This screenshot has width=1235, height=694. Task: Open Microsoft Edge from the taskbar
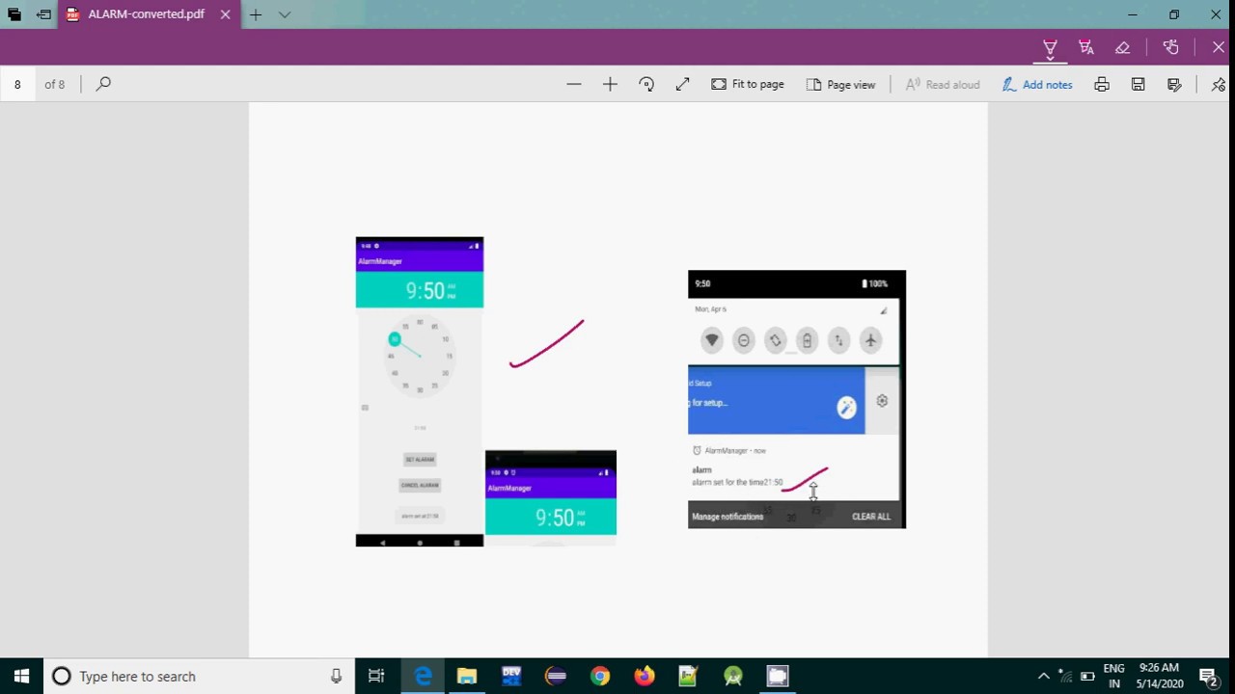[423, 677]
